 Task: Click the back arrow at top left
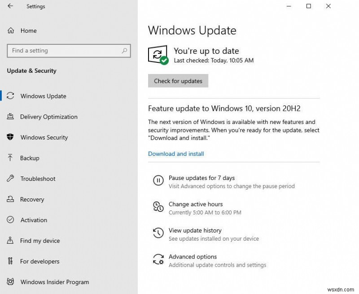coord(9,6)
